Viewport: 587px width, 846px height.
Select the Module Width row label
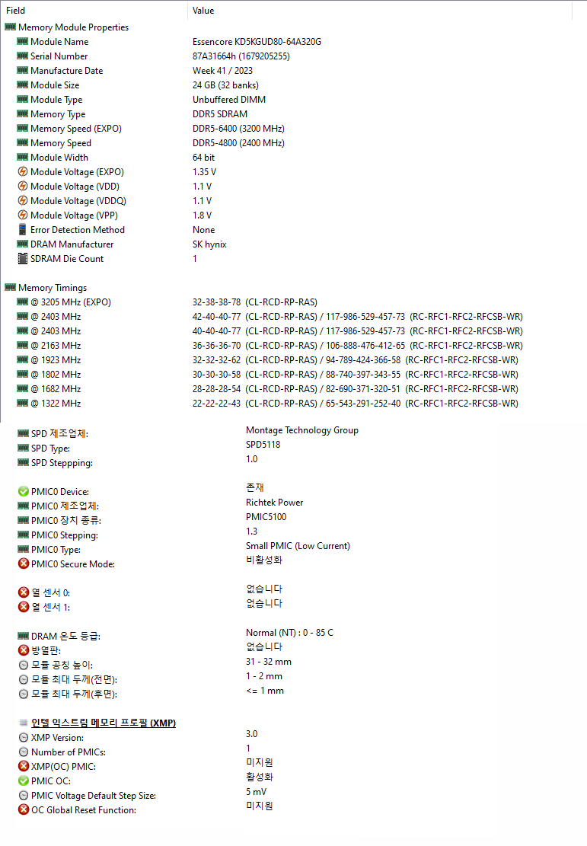[59, 158]
